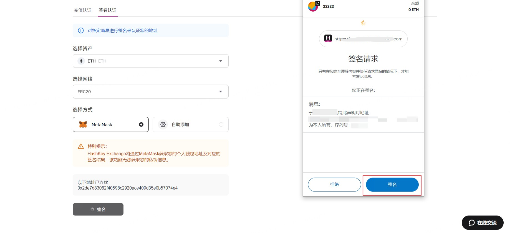The width and height of the screenshot is (510, 233).
Task: Click the warning triangle icon
Action: click(x=81, y=146)
